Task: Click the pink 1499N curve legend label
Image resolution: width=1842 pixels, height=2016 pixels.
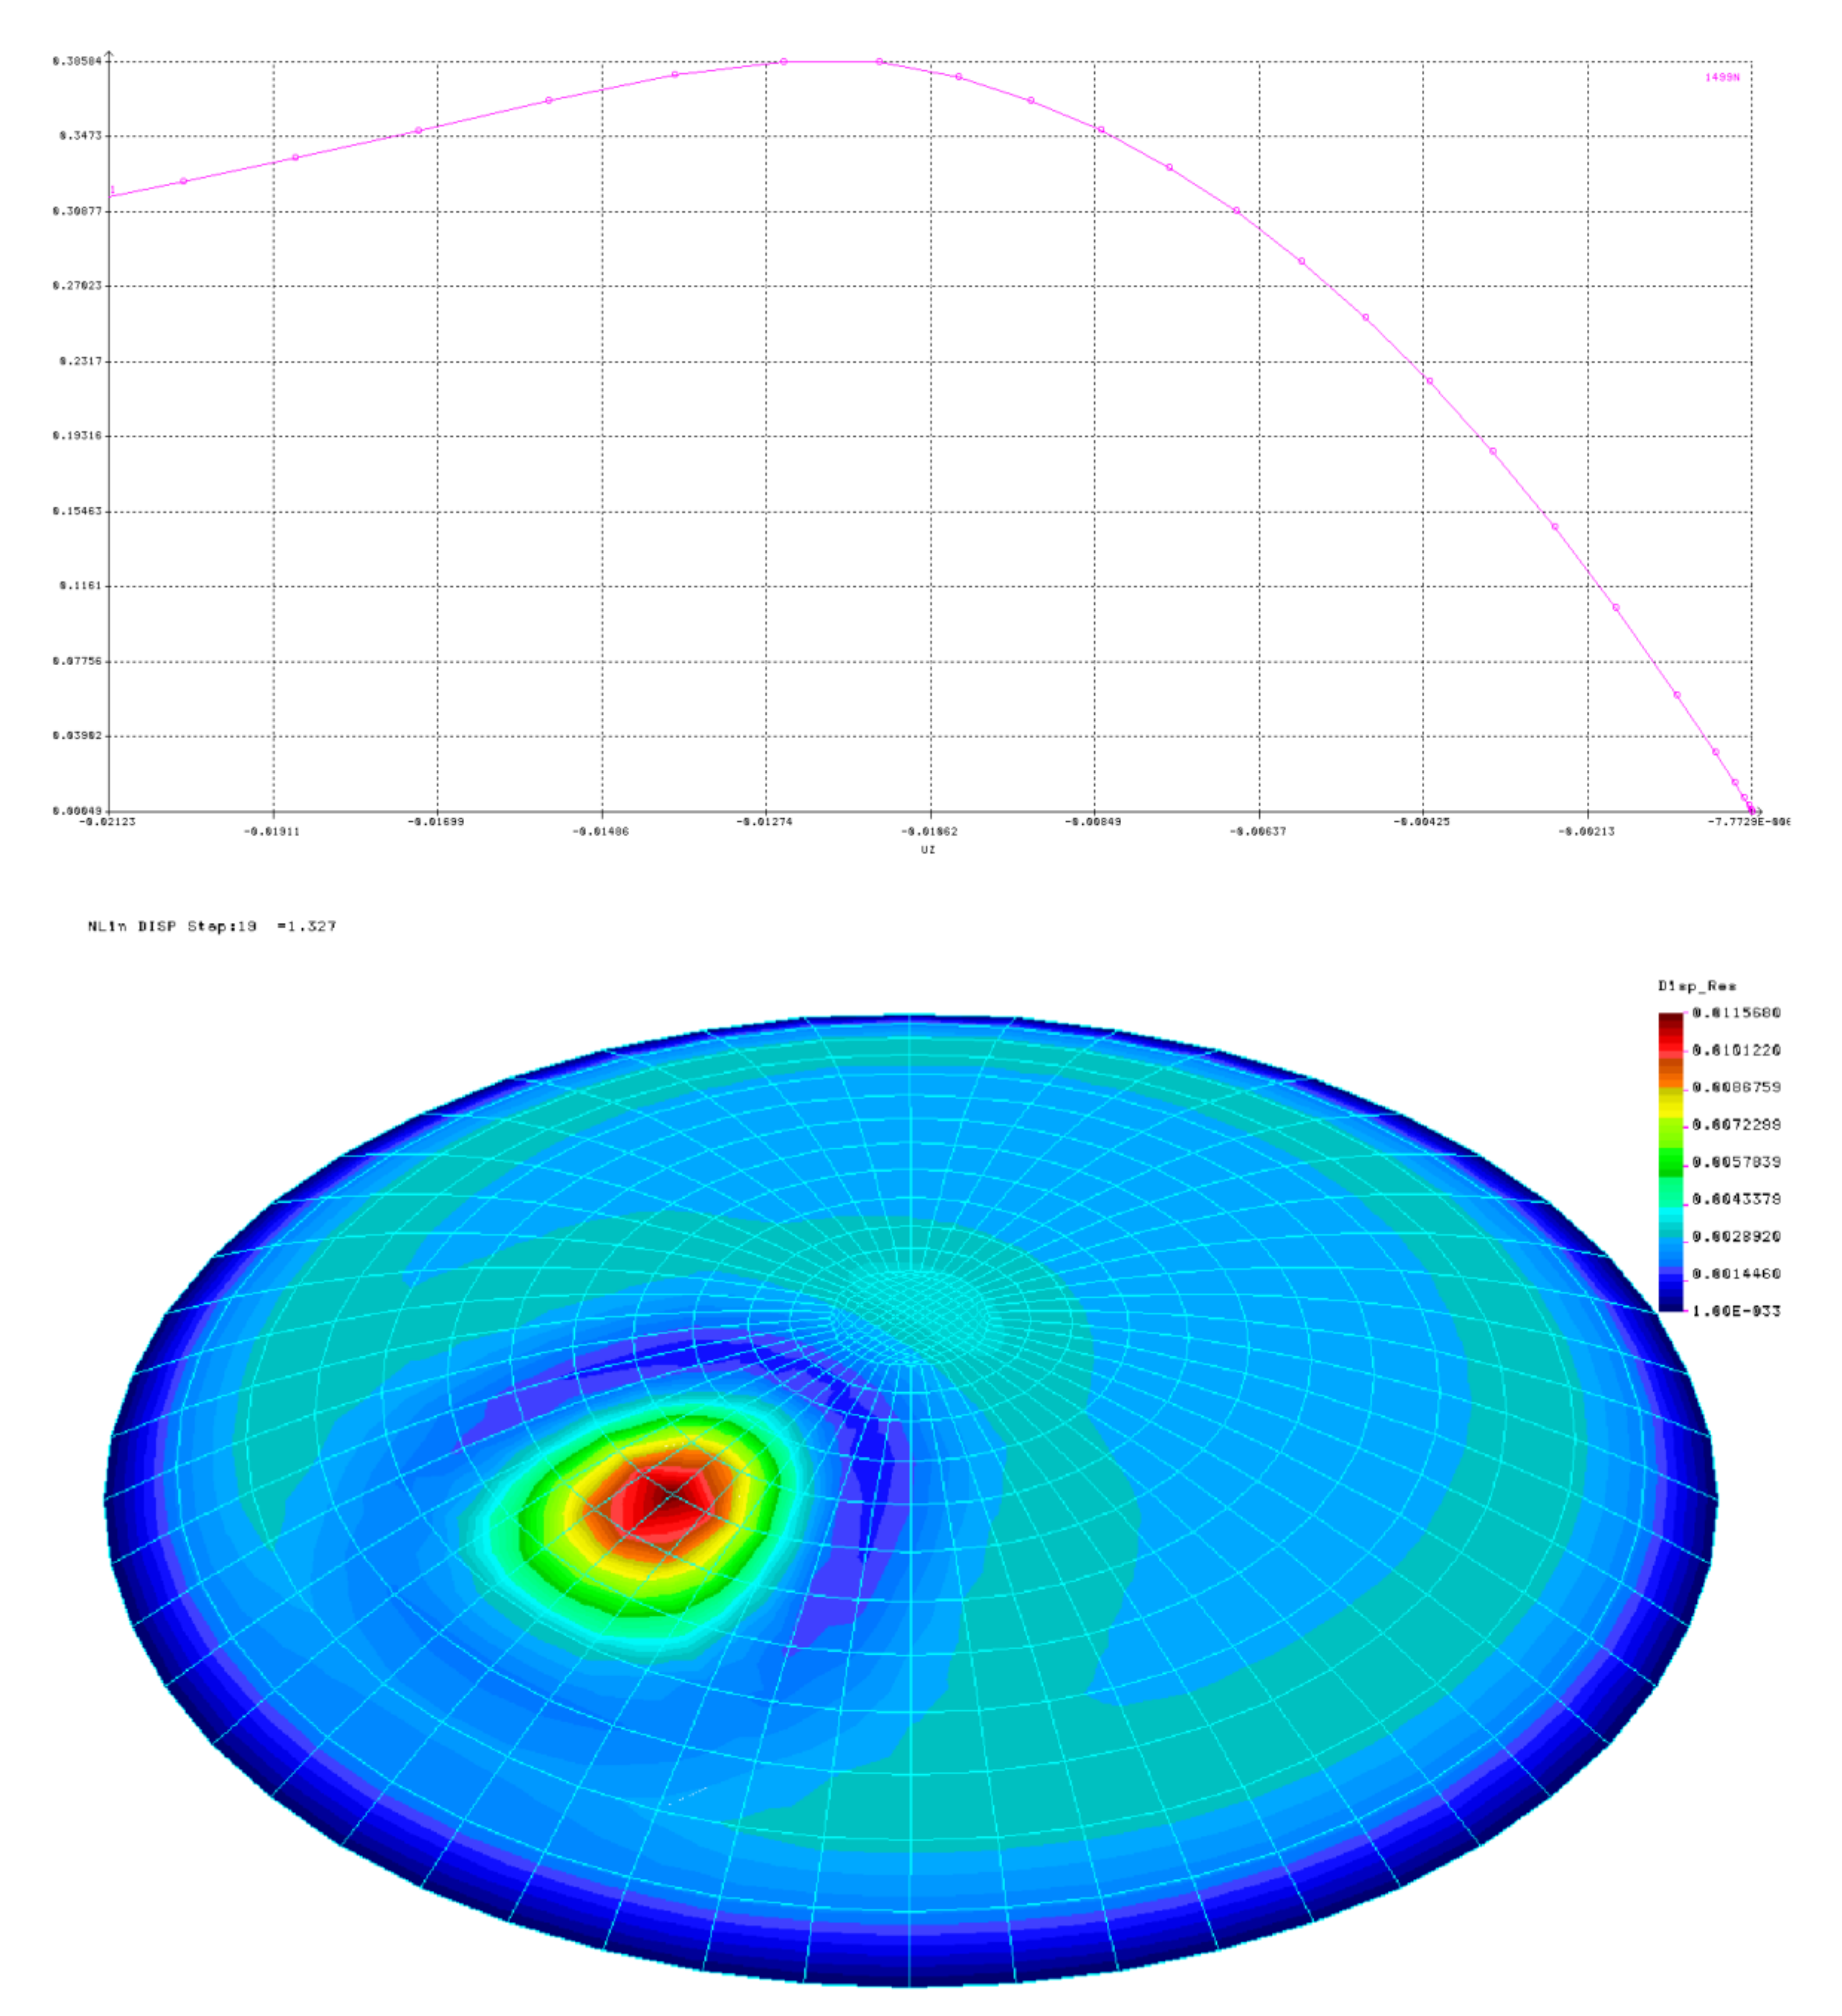Action: tap(1722, 78)
